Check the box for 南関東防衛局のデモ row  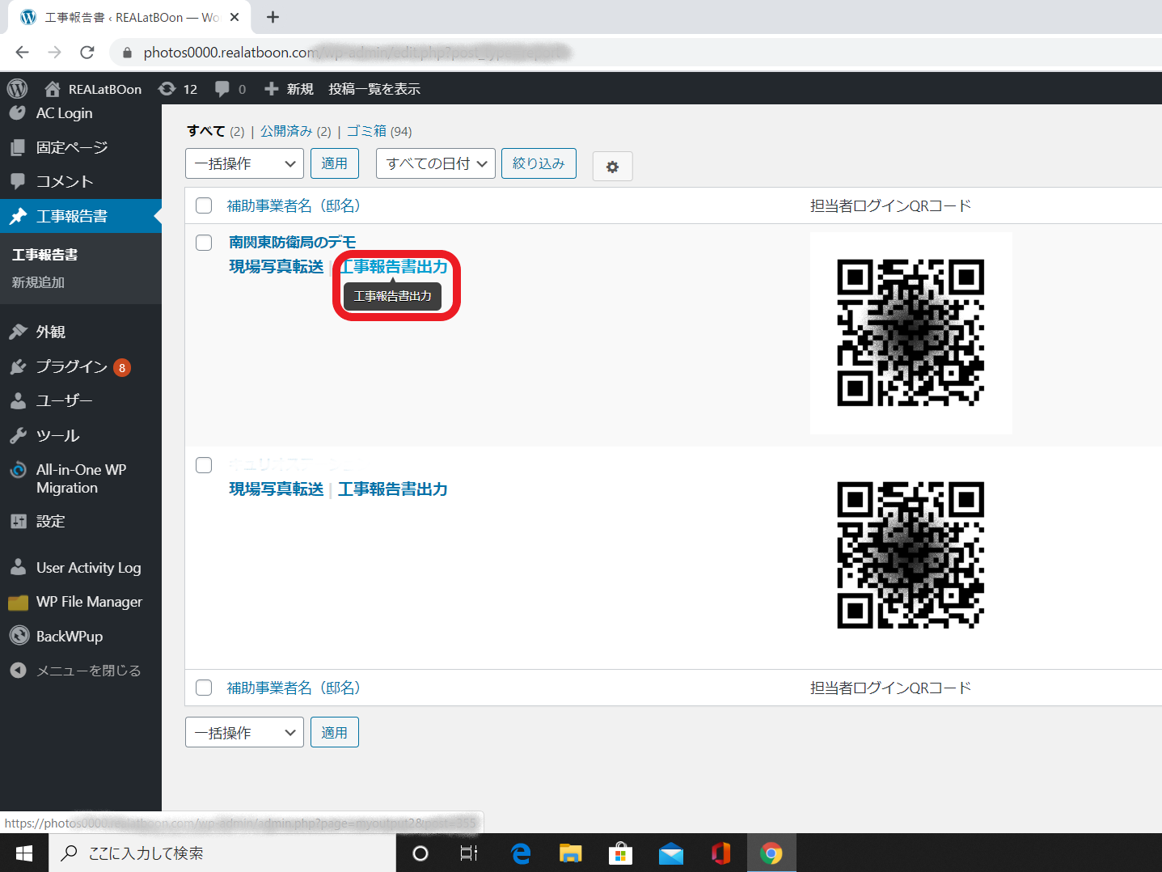204,243
